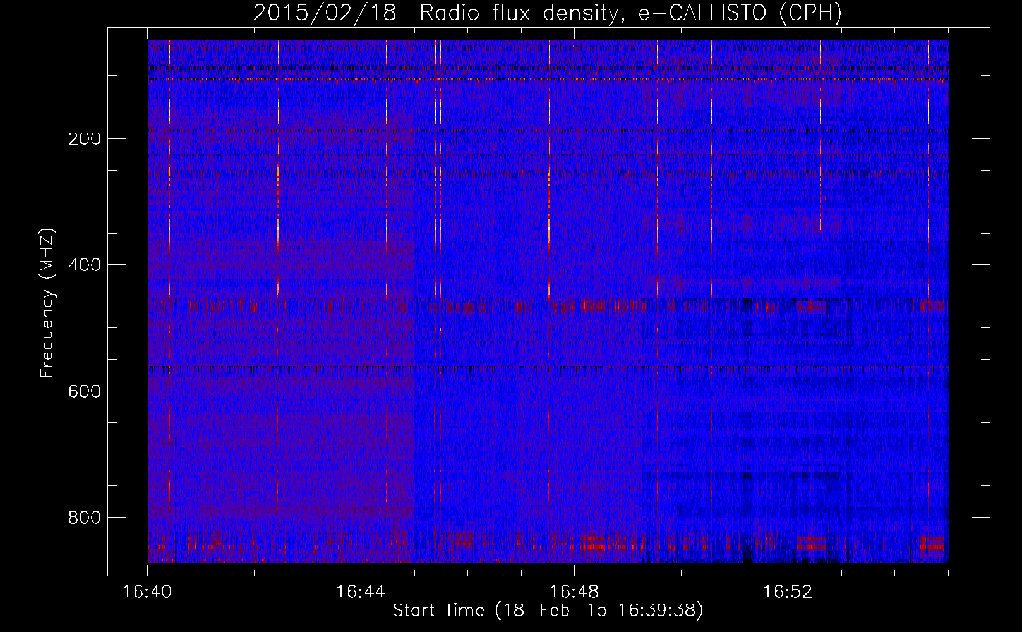The image size is (1022, 632).
Task: Click the '16:44' time tick label
Action: pyautogui.click(x=361, y=592)
